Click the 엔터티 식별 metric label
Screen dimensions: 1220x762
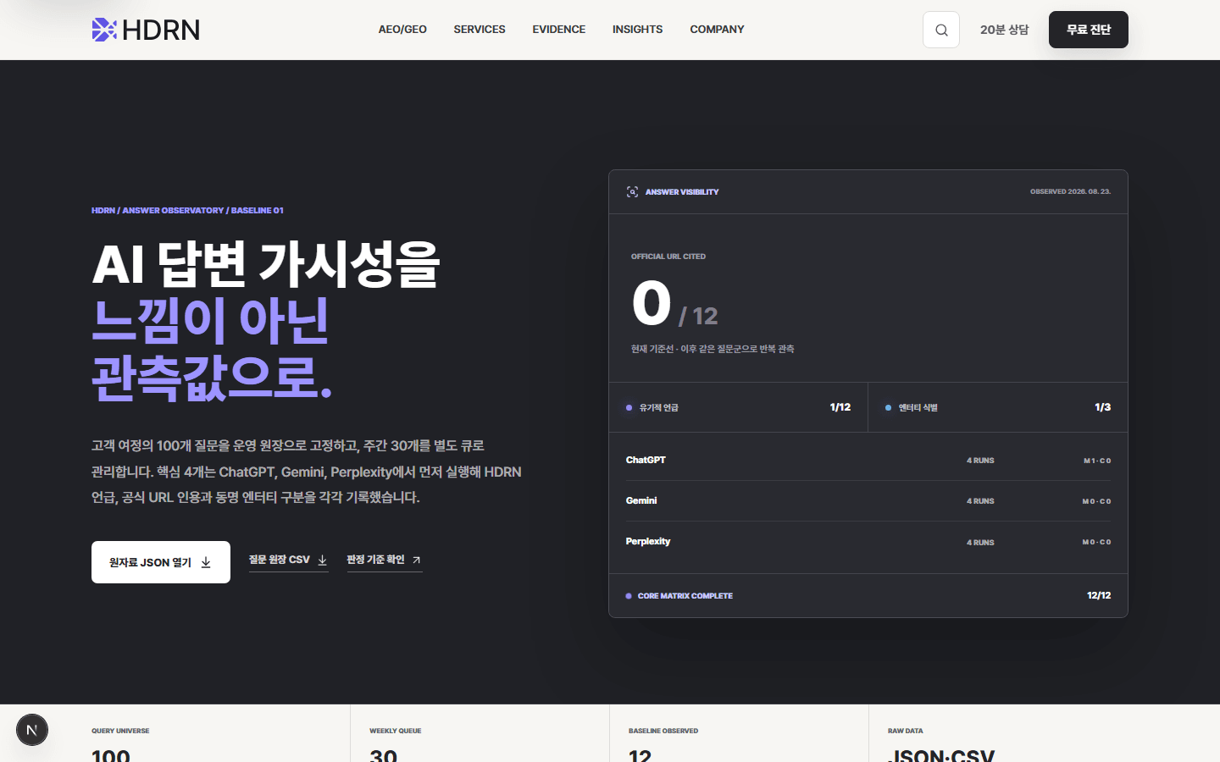[918, 408]
